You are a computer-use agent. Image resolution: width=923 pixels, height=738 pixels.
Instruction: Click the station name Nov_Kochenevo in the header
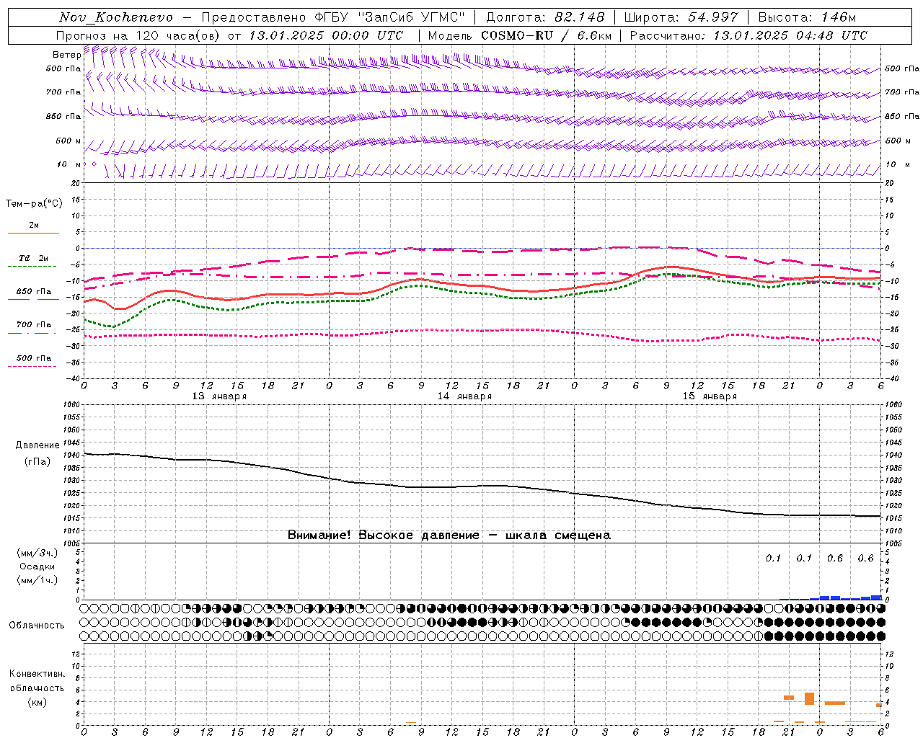click(x=116, y=17)
